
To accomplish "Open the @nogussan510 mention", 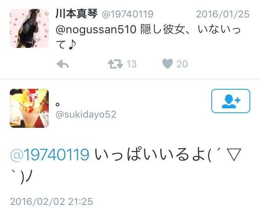I will point(96,30).
